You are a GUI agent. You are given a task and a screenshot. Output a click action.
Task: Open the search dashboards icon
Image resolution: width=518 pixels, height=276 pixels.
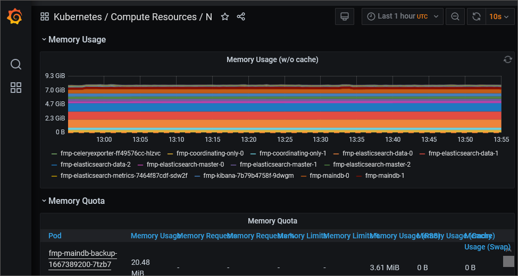pyautogui.click(x=16, y=64)
